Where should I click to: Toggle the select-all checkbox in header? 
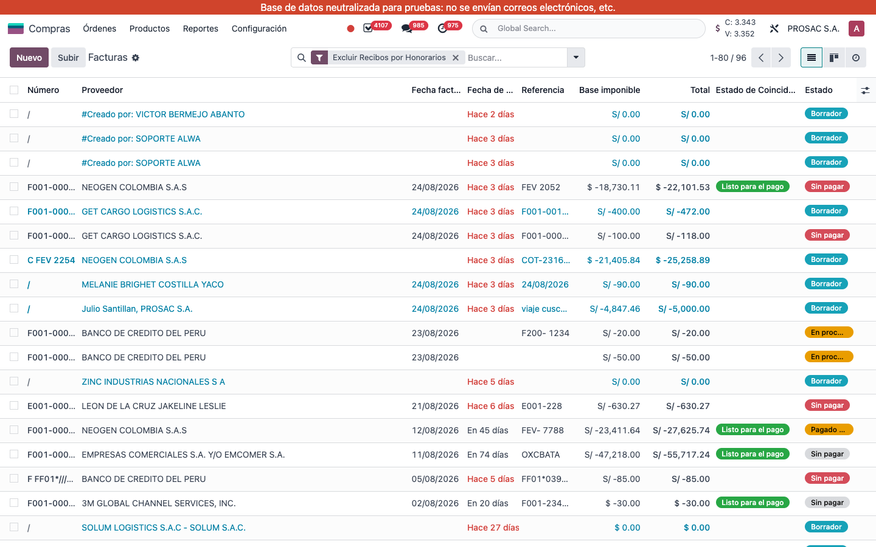point(14,90)
